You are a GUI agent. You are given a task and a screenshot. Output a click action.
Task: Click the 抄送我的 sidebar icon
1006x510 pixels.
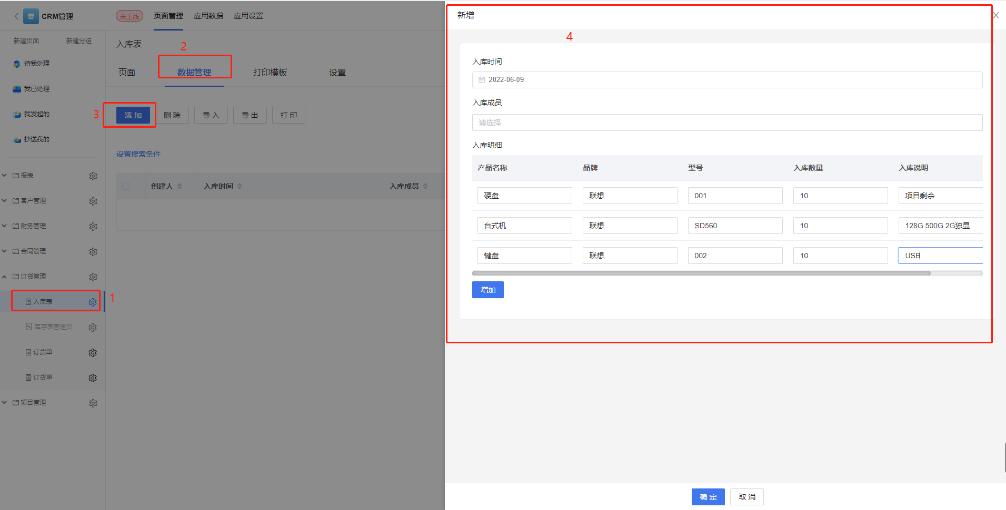pyautogui.click(x=17, y=139)
